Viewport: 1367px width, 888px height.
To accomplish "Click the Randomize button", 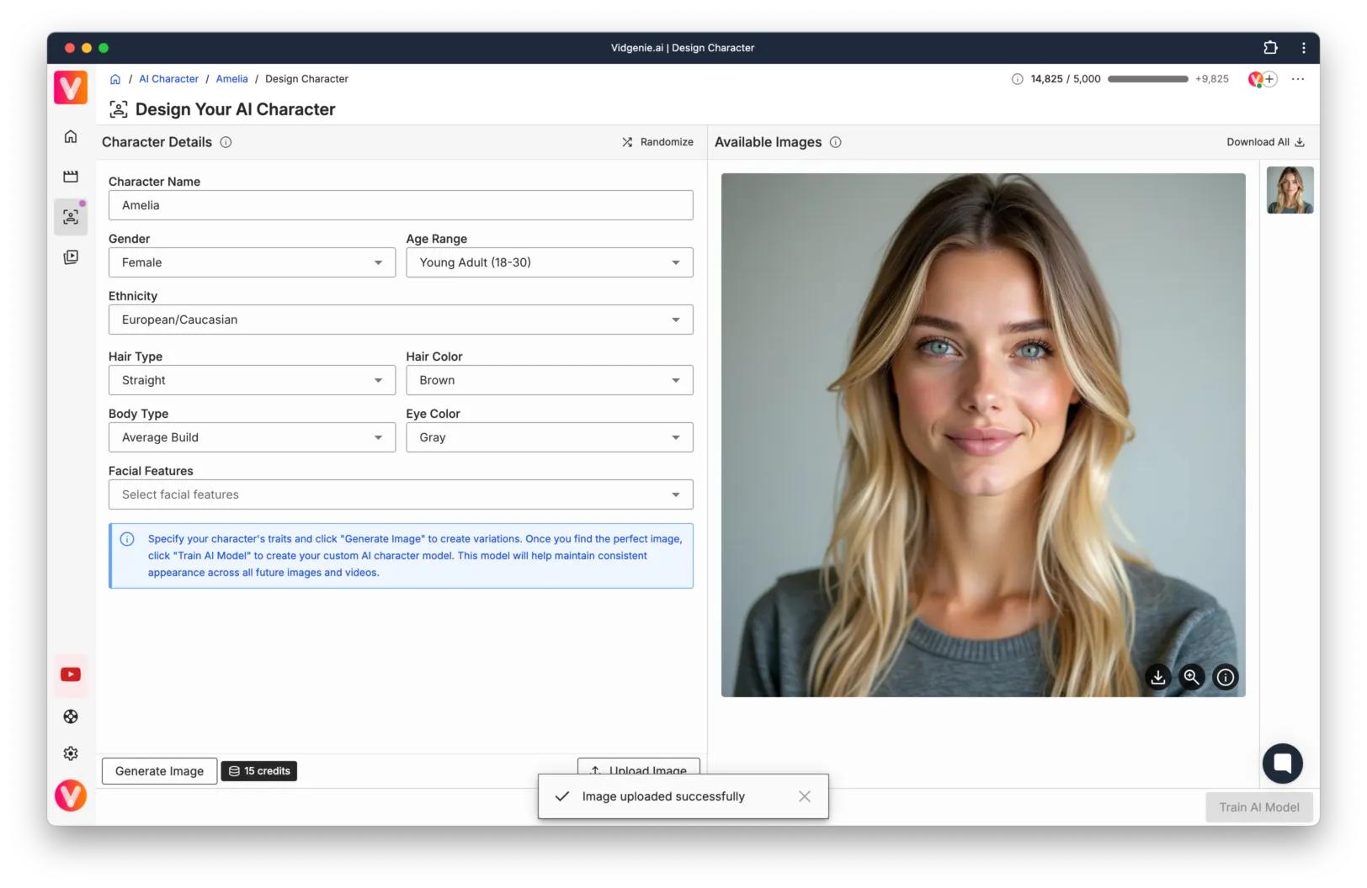I will [x=657, y=142].
